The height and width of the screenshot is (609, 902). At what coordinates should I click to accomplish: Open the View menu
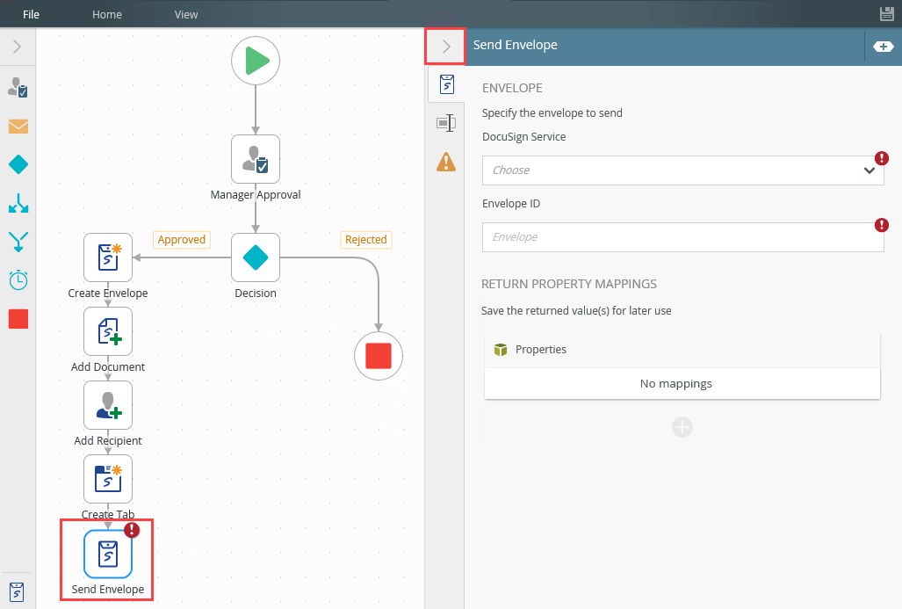[x=186, y=14]
